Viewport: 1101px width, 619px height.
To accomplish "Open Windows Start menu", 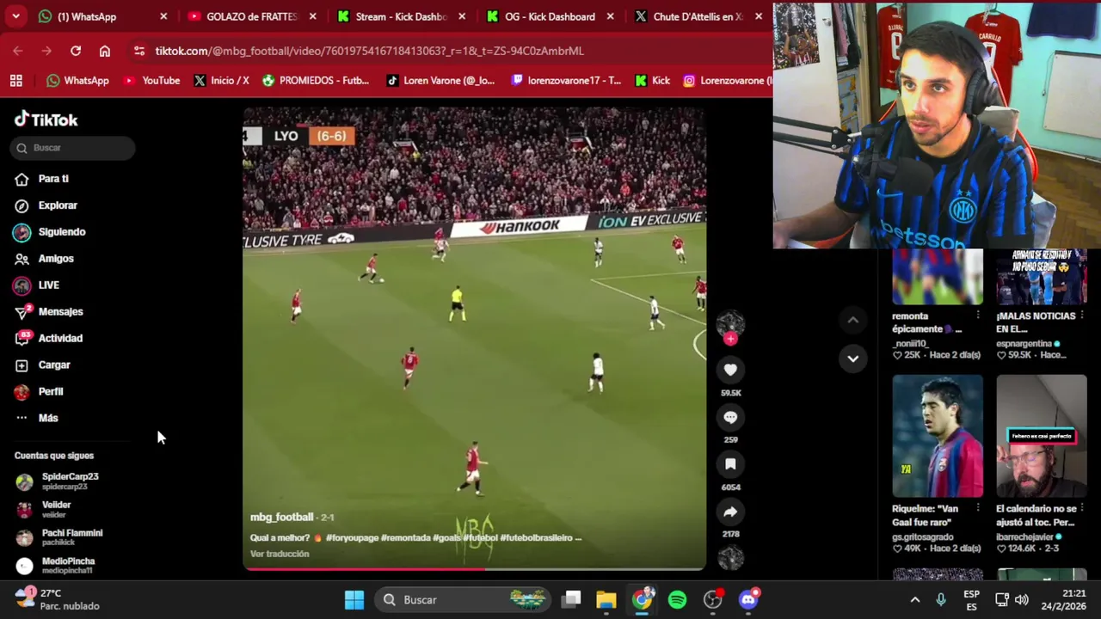I will point(354,600).
